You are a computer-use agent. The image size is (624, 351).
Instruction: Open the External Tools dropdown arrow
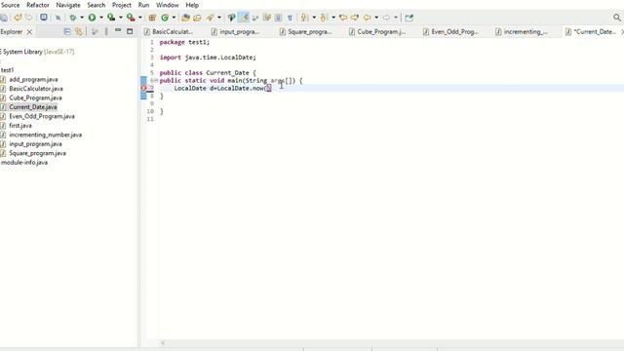tap(140, 18)
